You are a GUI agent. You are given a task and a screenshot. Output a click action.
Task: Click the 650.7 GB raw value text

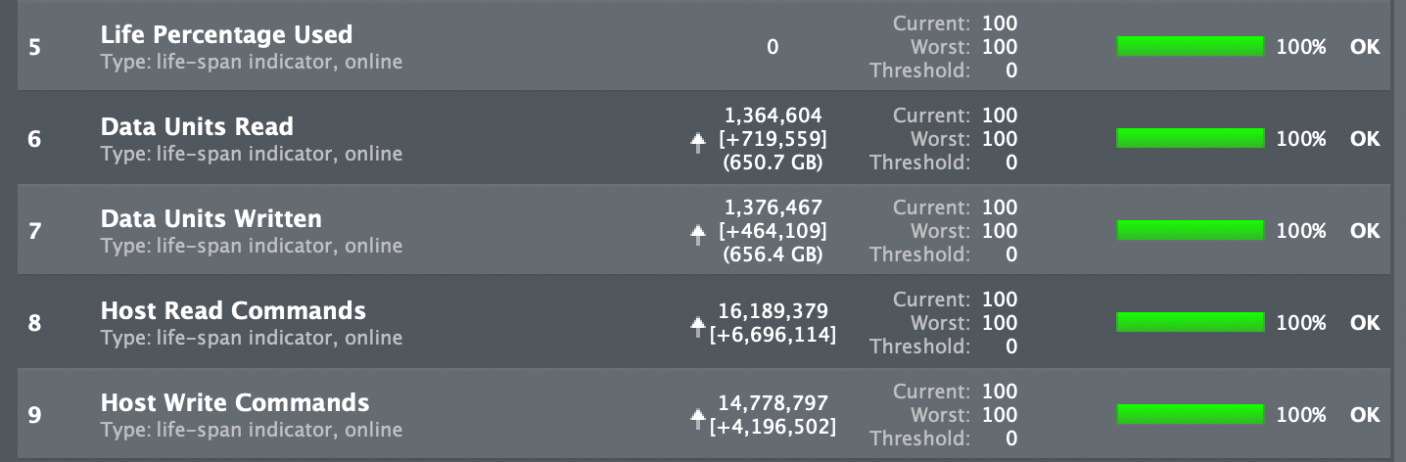(773, 162)
